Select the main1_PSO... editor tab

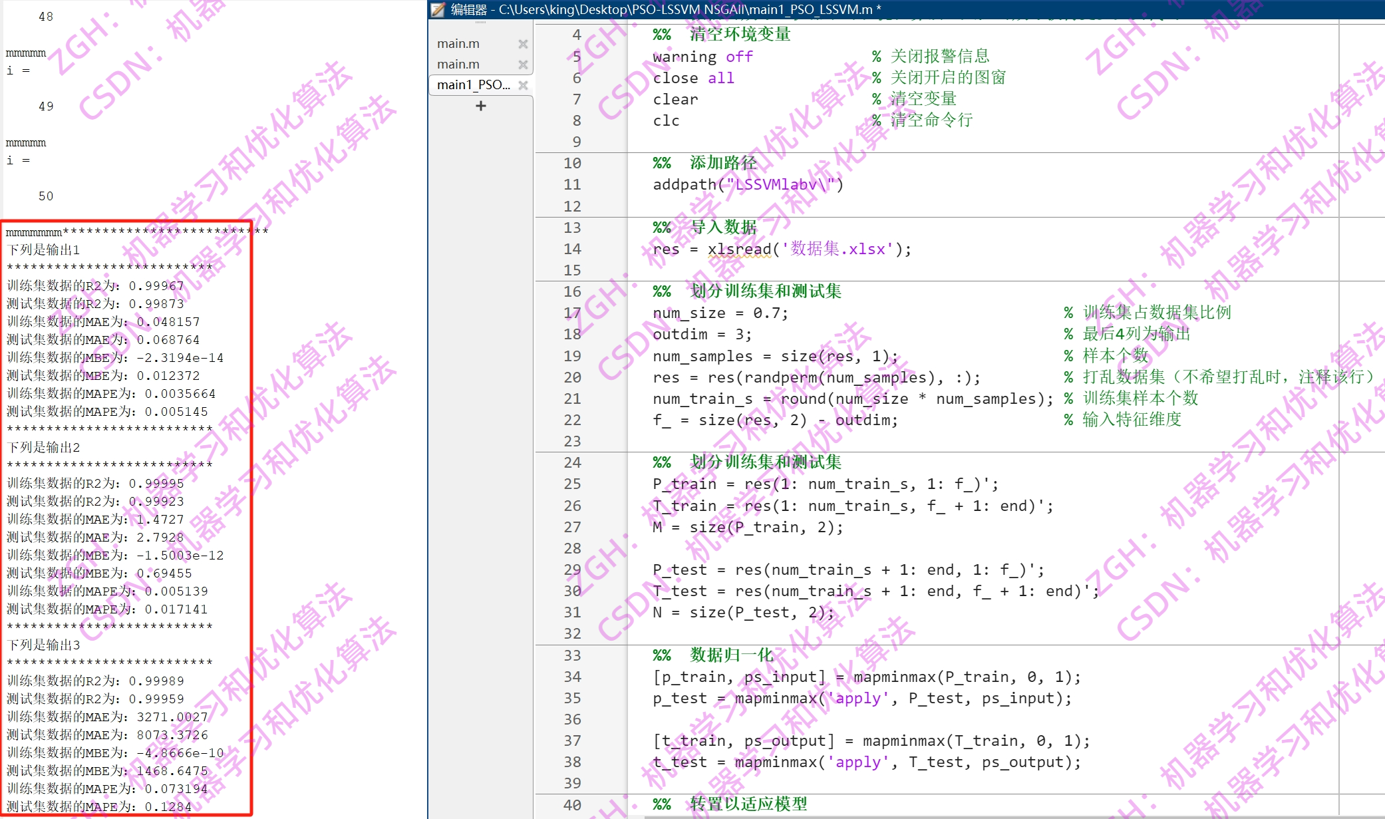pyautogui.click(x=474, y=85)
